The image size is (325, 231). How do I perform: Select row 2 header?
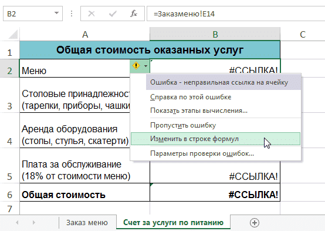(x=10, y=68)
